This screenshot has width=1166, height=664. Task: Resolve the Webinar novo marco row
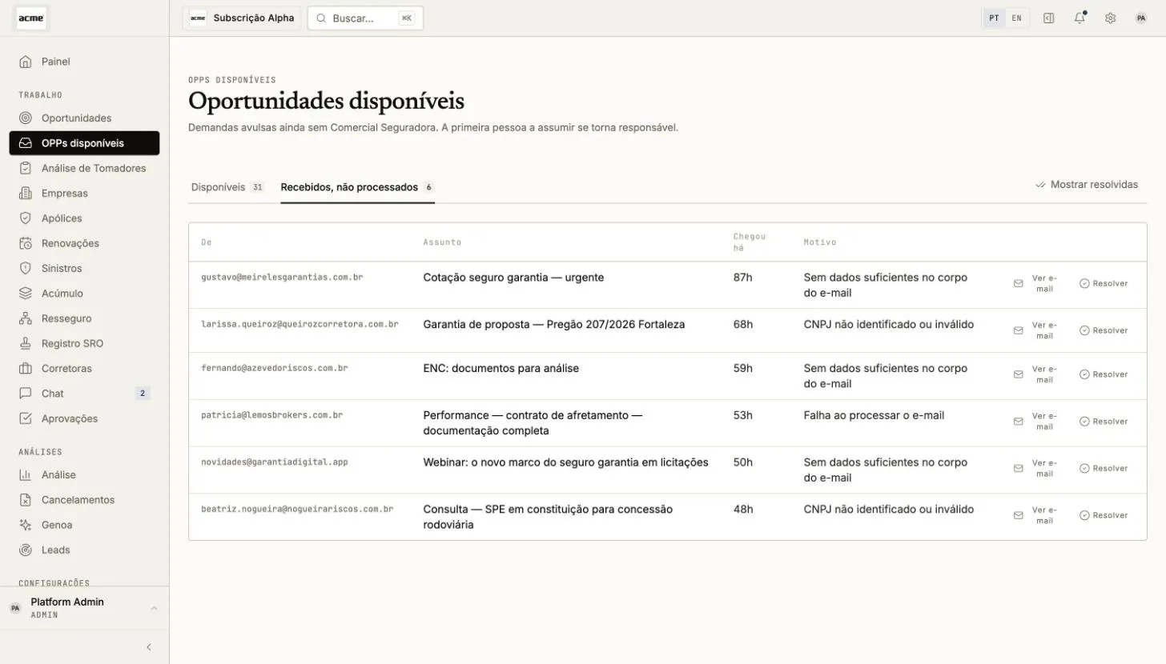coord(1104,469)
